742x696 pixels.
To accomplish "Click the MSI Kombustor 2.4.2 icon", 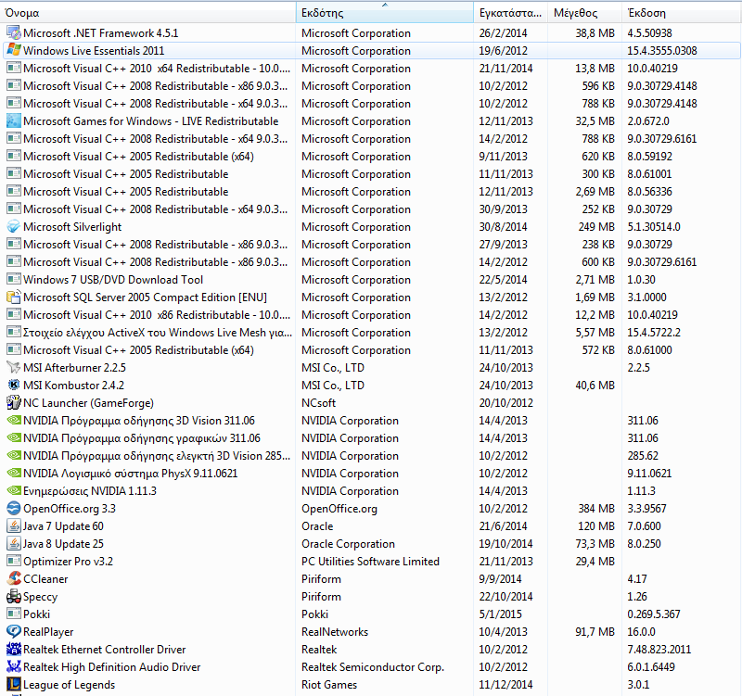I will click(x=14, y=386).
